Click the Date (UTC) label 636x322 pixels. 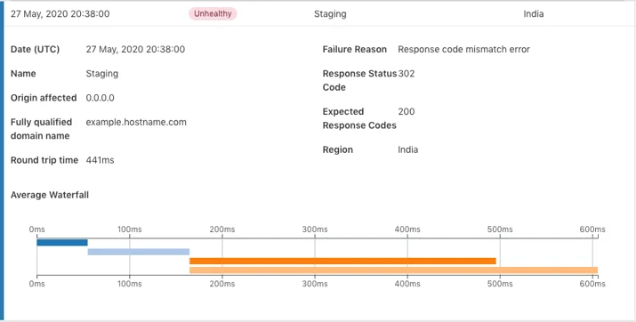(35, 50)
